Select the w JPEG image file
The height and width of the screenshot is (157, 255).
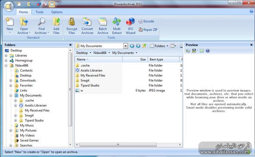tap(82, 90)
